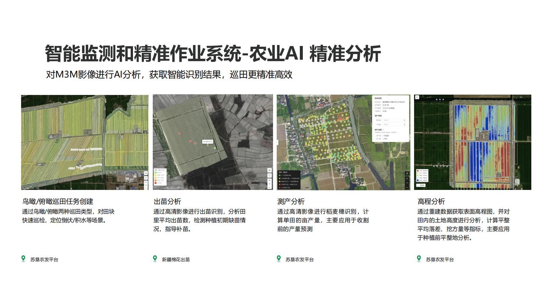Open the 1:1 scale control on the bird's-eye map
The image size is (536, 302).
tap(146, 185)
